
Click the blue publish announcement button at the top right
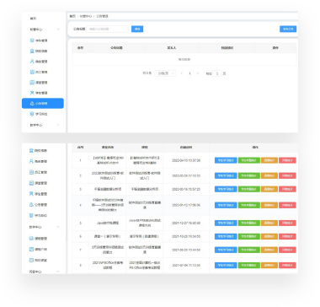(288, 29)
